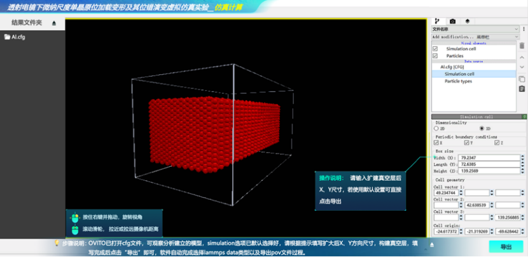Open the Render tab camera icon
Image resolution: width=528 pixels, height=257 pixels.
452,21
